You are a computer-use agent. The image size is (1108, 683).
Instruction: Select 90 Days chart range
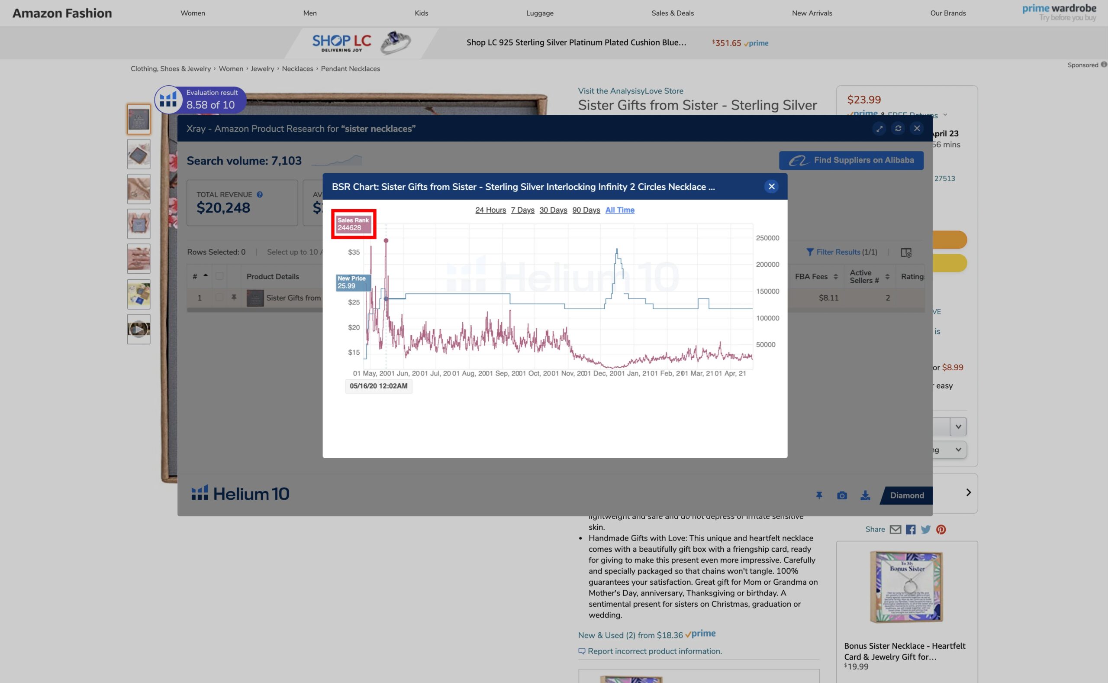pos(586,210)
